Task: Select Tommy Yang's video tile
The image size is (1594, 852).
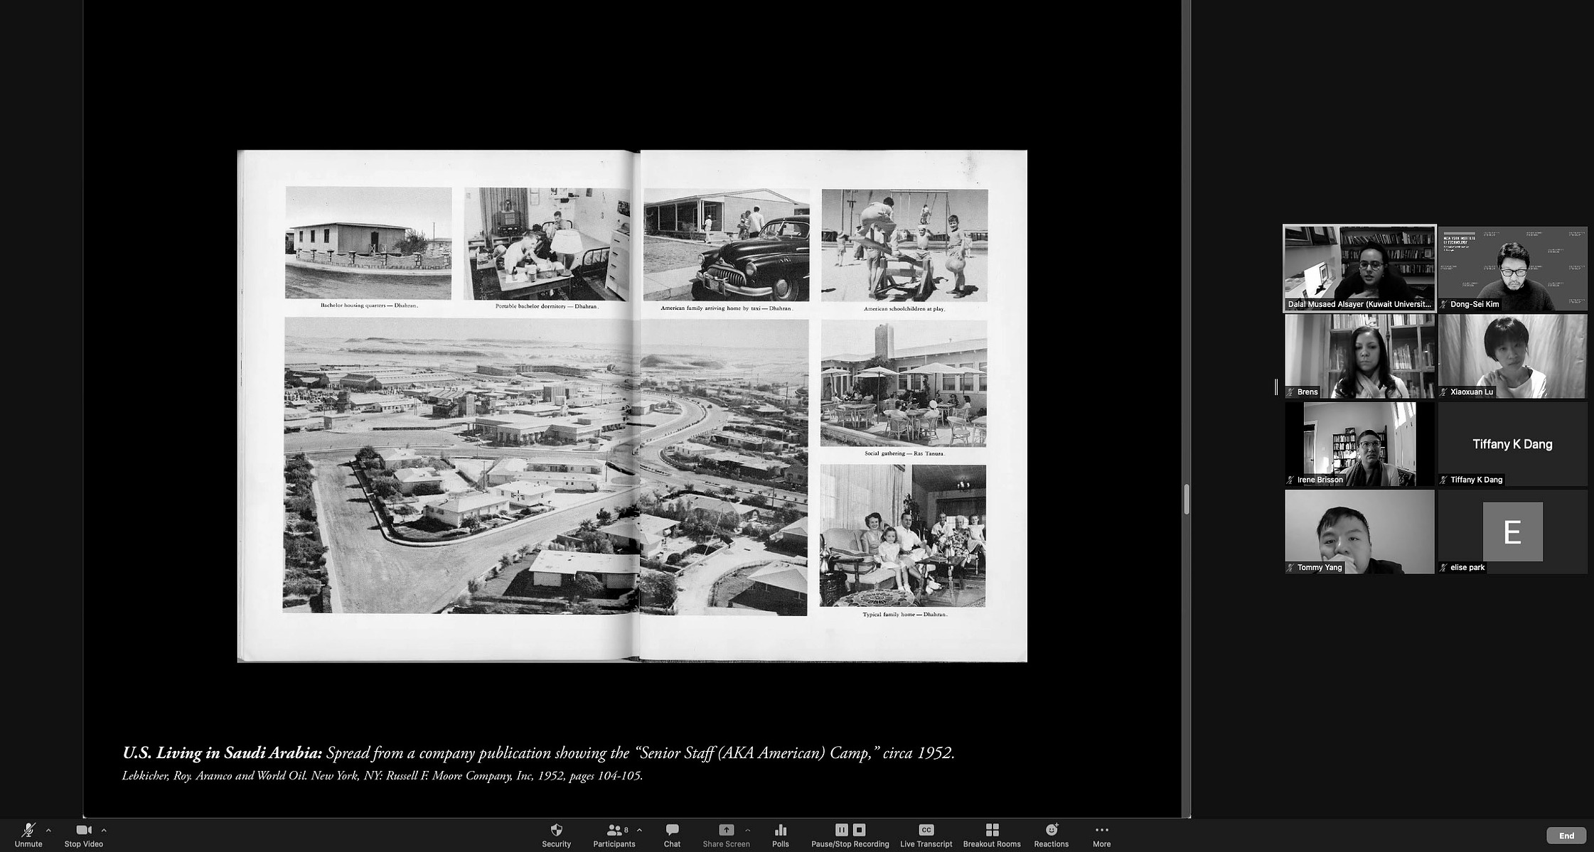Action: tap(1359, 532)
